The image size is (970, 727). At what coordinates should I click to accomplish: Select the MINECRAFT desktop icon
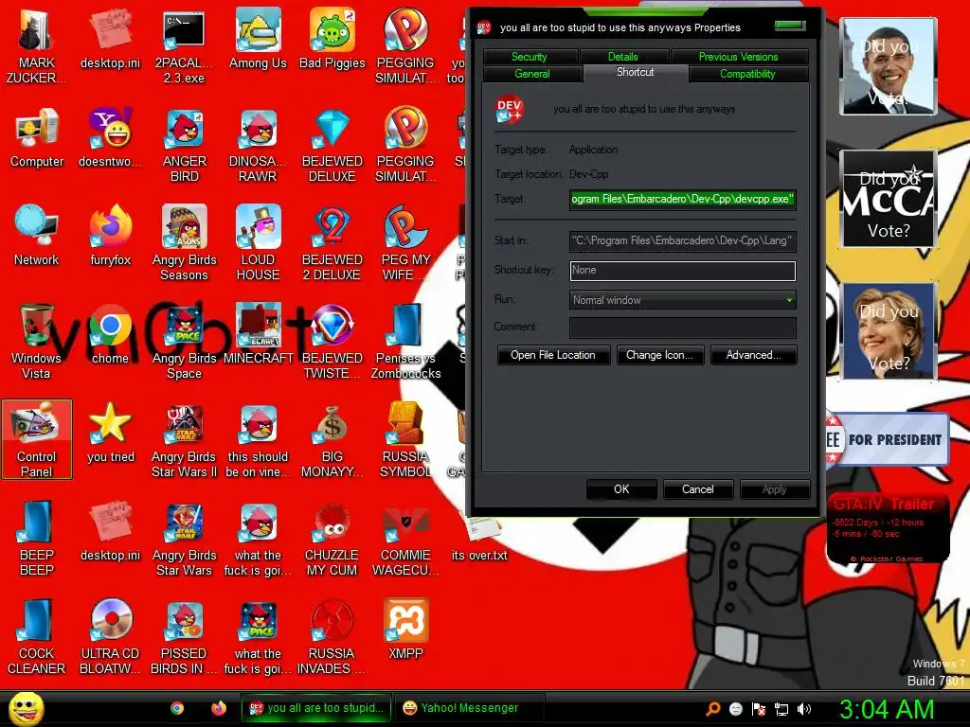(258, 334)
